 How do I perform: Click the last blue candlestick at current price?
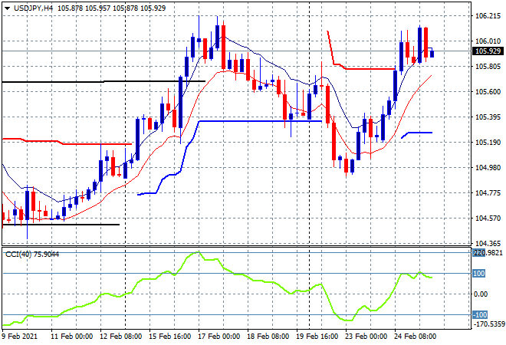432,54
